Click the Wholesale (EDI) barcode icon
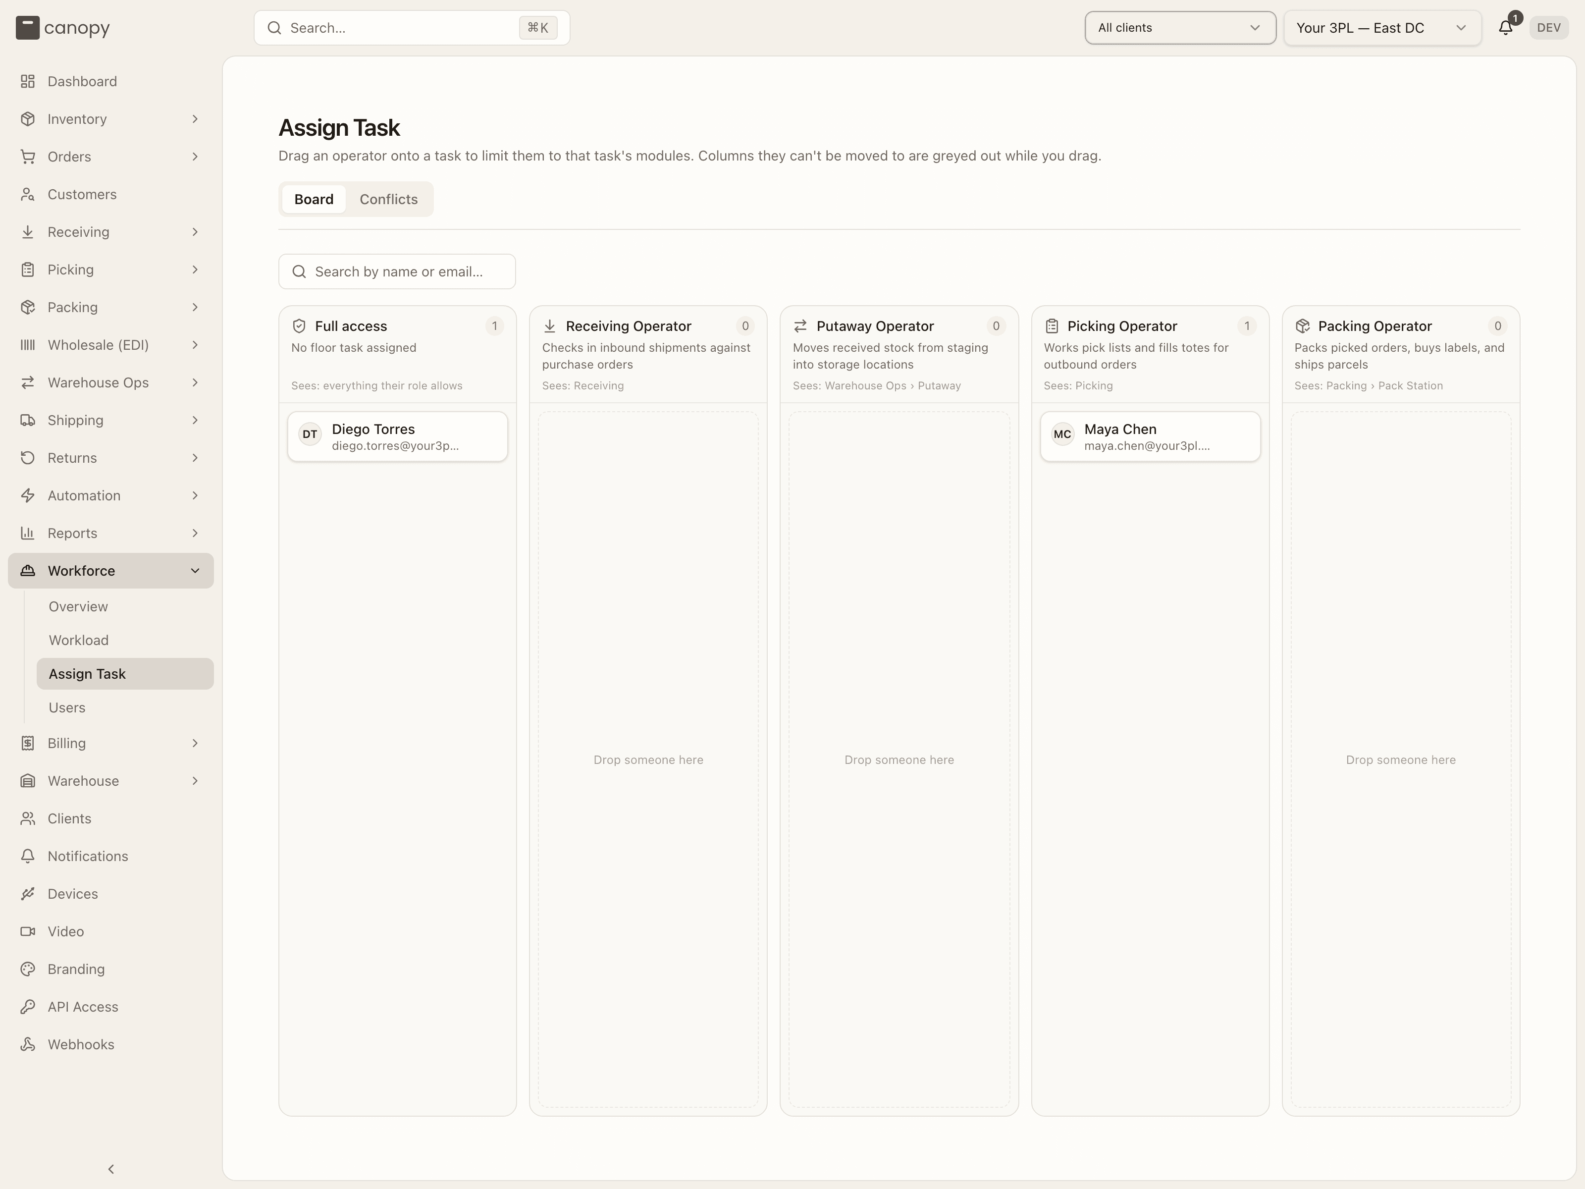The width and height of the screenshot is (1585, 1189). point(28,345)
